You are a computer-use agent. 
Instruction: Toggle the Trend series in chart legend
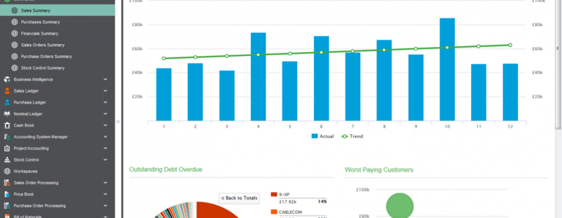click(352, 136)
